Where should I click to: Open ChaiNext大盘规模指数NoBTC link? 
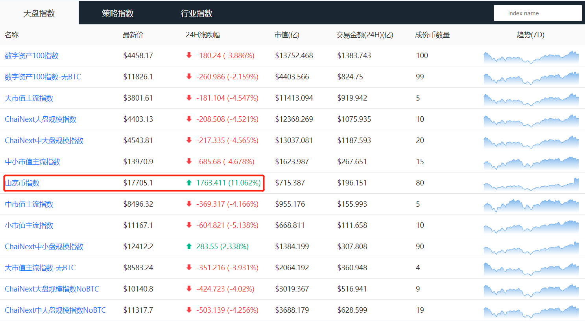click(x=52, y=289)
